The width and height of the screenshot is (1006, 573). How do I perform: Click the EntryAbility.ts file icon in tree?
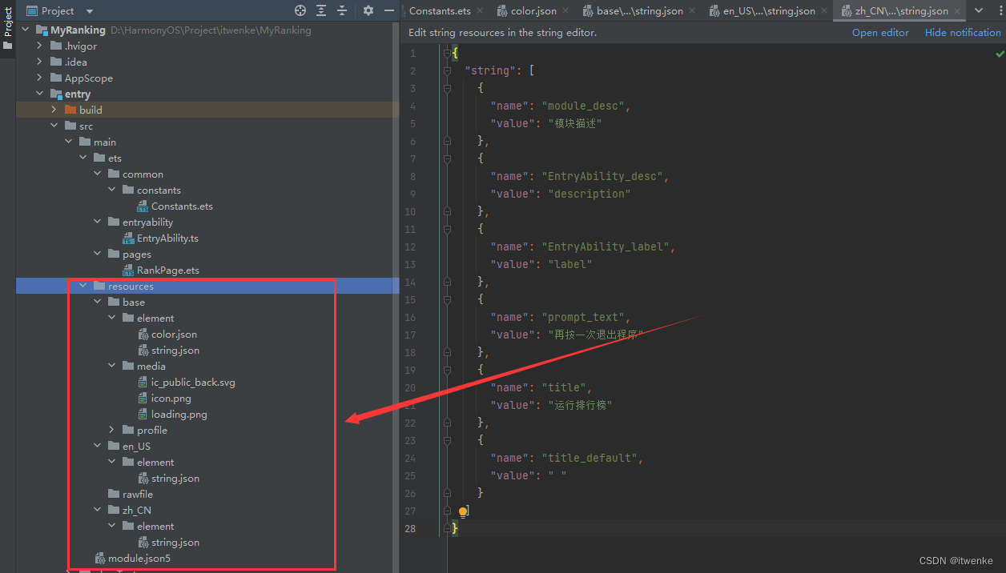click(x=128, y=238)
